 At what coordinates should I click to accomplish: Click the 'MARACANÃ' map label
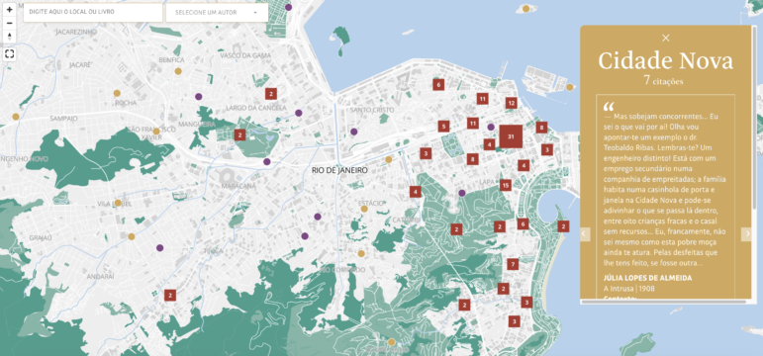point(238,186)
